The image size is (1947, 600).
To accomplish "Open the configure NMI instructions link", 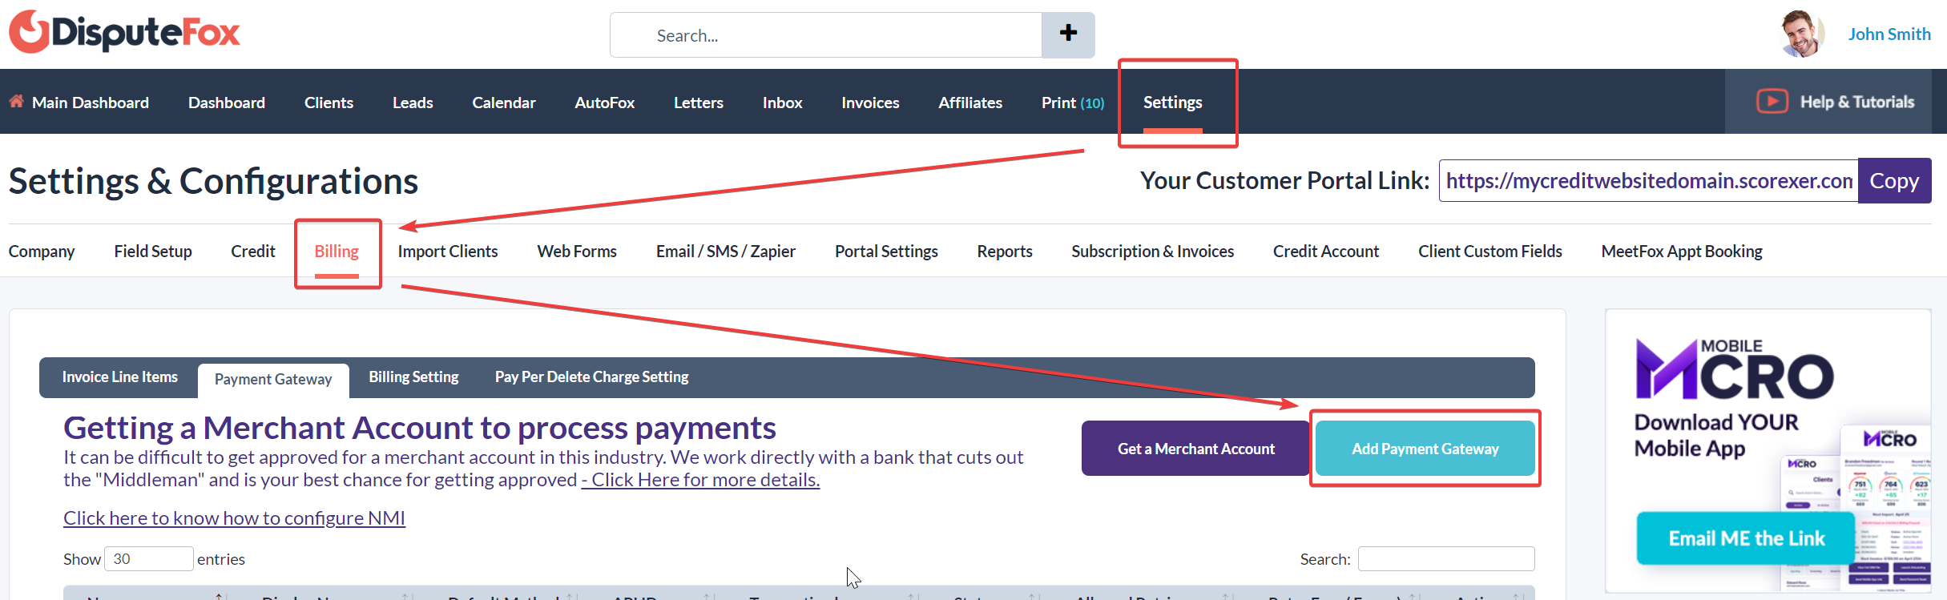I will click(x=234, y=517).
